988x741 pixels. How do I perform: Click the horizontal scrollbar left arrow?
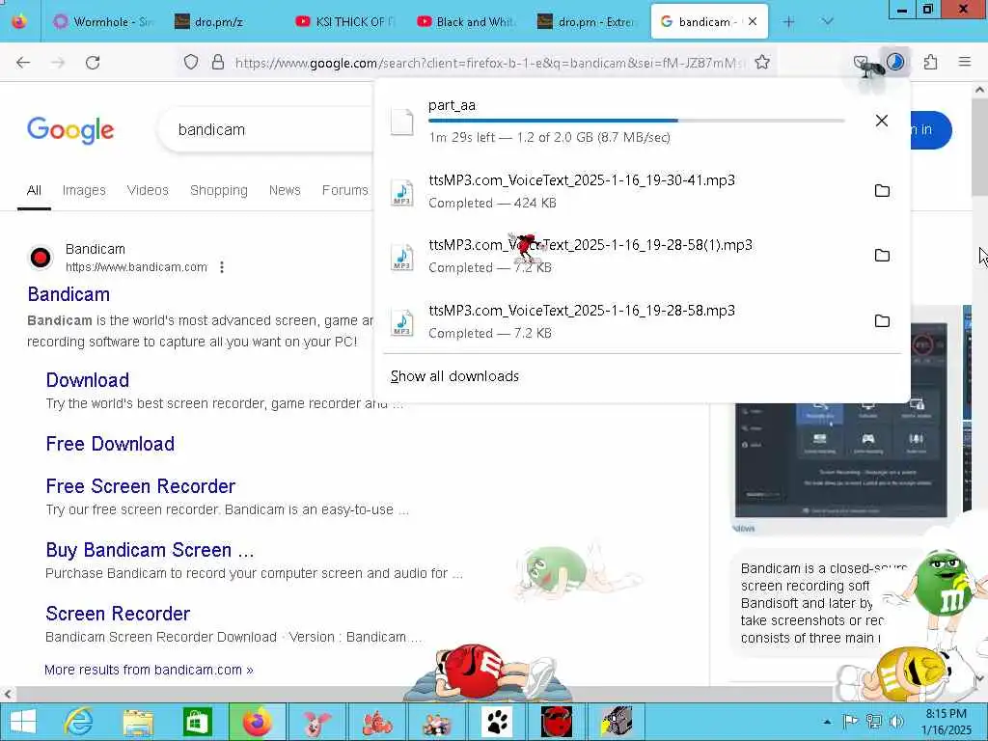click(8, 695)
